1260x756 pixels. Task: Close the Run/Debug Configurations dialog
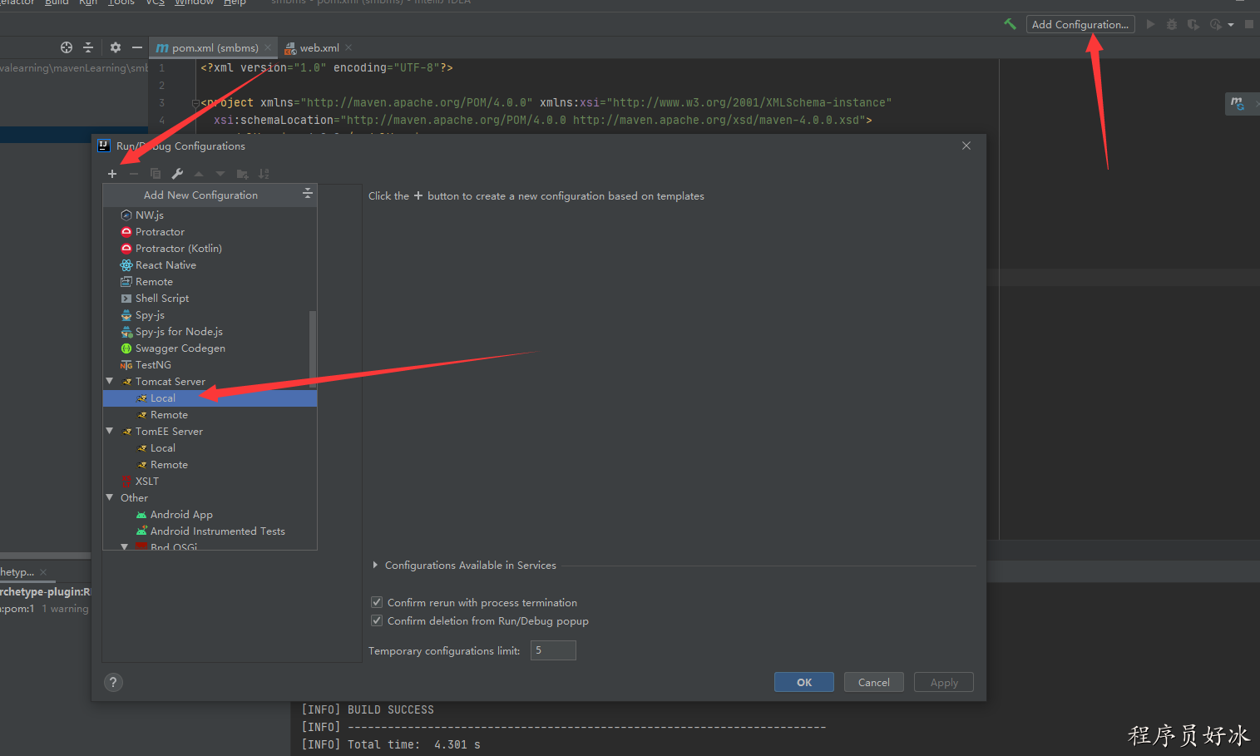point(966,146)
